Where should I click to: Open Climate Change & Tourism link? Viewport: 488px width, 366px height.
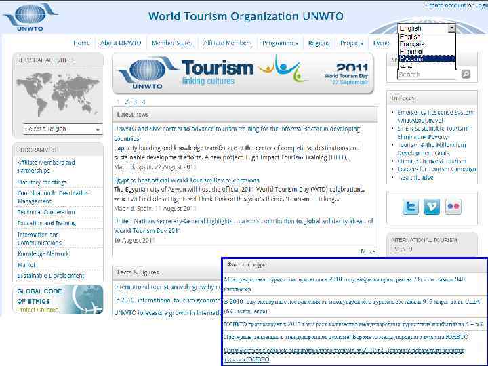(432, 161)
